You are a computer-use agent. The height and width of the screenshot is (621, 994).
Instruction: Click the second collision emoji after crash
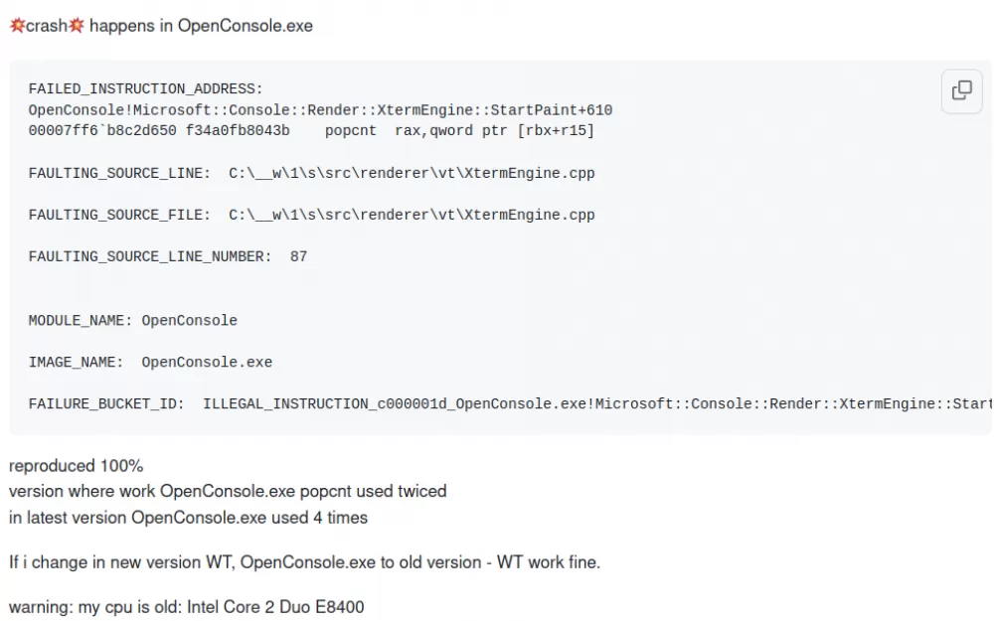tap(77, 26)
